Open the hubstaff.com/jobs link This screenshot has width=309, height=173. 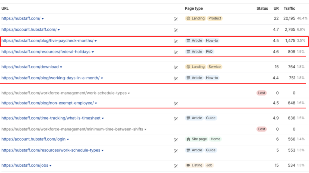click(x=25, y=165)
